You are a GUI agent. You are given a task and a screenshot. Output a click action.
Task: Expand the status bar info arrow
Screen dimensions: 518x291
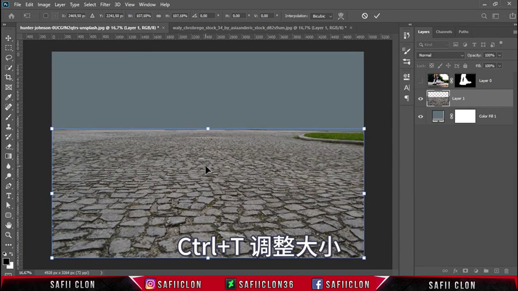[101, 273]
